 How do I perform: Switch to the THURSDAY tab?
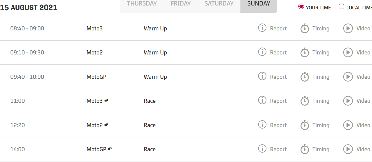click(x=142, y=4)
